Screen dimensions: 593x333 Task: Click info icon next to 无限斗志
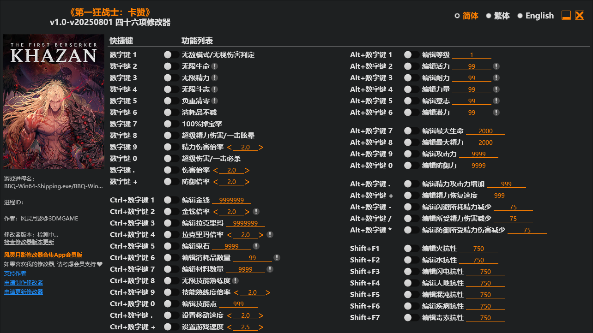click(x=215, y=89)
